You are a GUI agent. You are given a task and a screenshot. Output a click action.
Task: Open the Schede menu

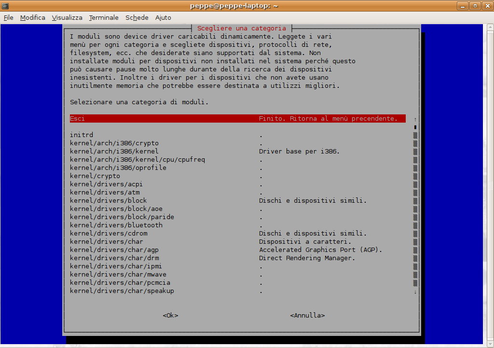point(137,17)
